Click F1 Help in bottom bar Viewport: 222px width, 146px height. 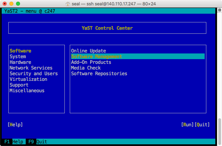[14, 142]
